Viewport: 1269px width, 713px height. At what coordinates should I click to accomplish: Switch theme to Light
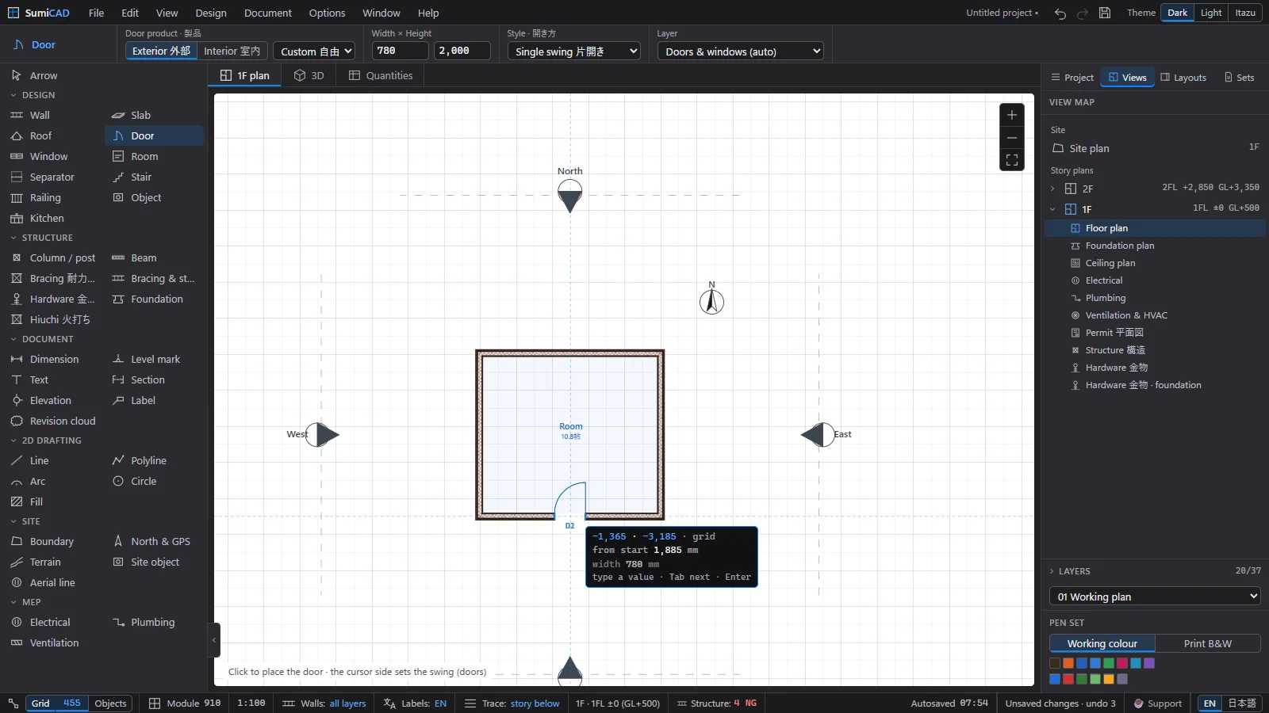(x=1210, y=13)
